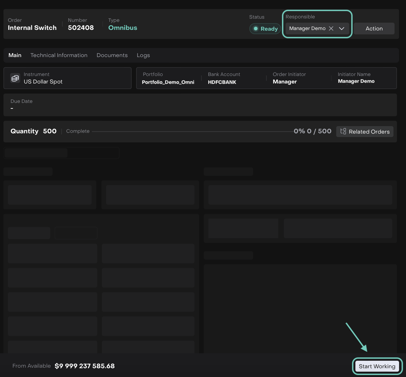The width and height of the screenshot is (406, 377).
Task: Clear Manager Demo from Responsible field
Action: tap(331, 29)
